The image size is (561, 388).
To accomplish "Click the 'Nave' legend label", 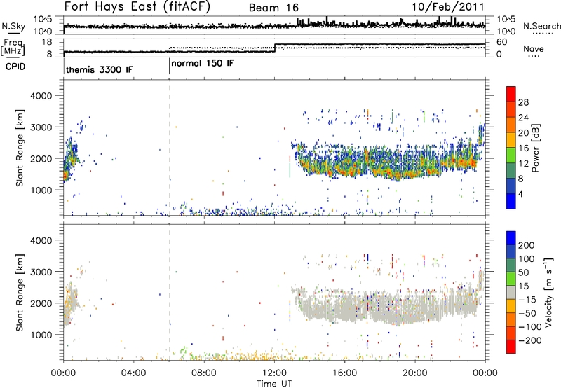I will click(533, 48).
